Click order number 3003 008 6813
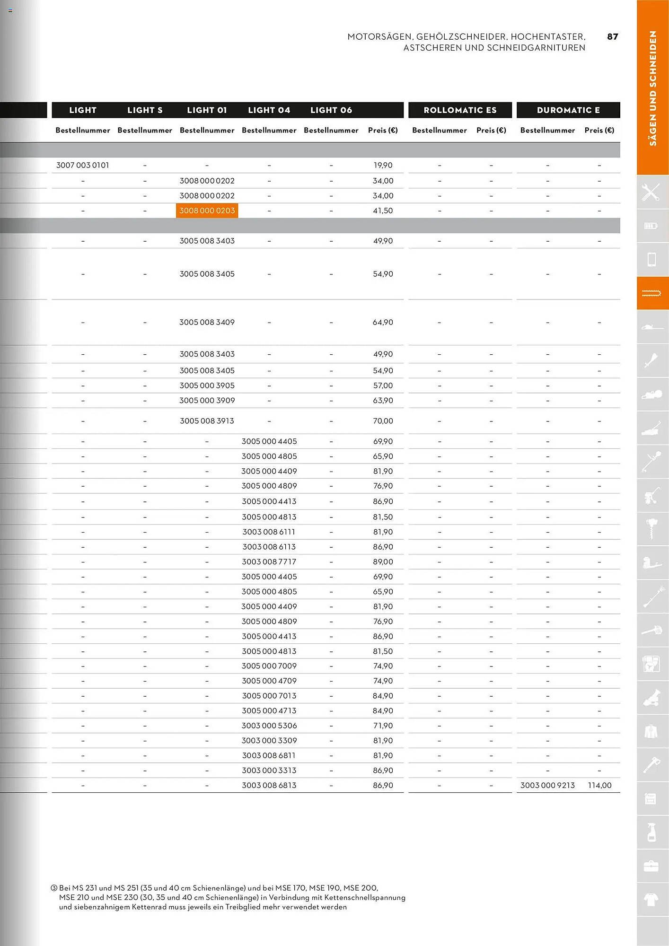The height and width of the screenshot is (946, 669). point(269,785)
